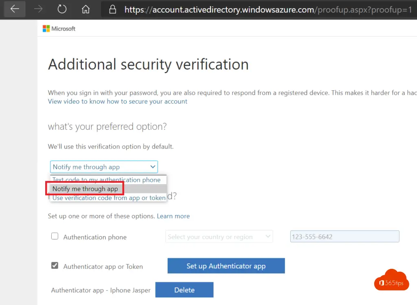The image size is (417, 305).
Task: Click the phone number input field
Action: pos(345,236)
